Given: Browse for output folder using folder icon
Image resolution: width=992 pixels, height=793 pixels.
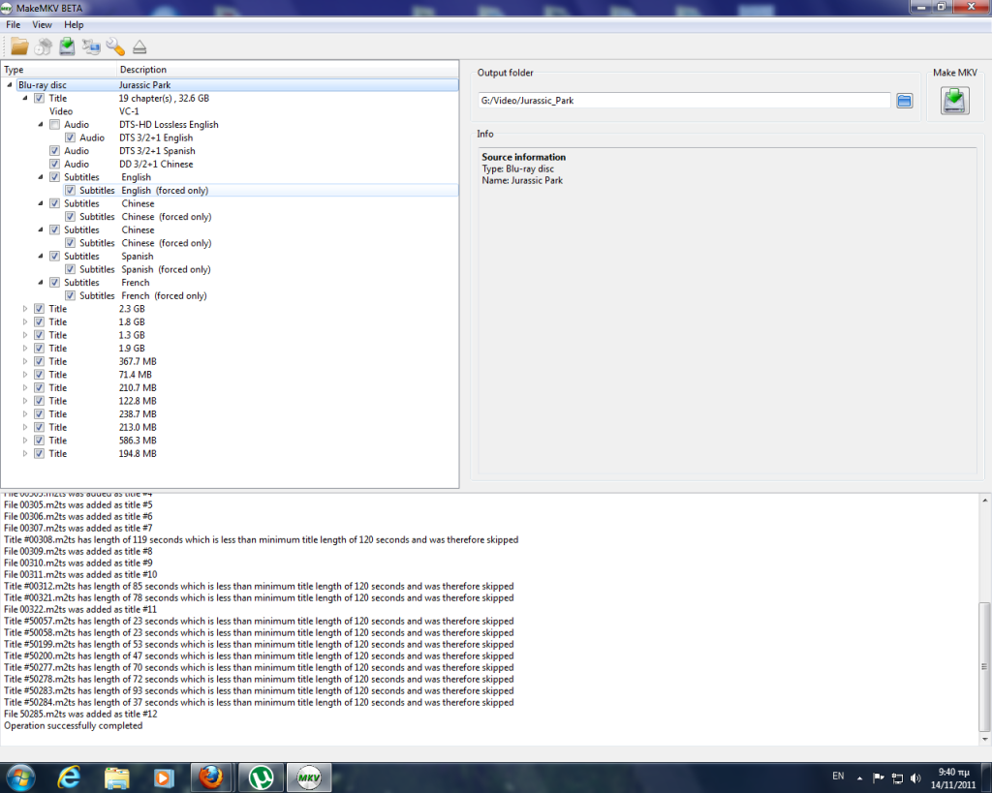Looking at the screenshot, I should tap(904, 101).
